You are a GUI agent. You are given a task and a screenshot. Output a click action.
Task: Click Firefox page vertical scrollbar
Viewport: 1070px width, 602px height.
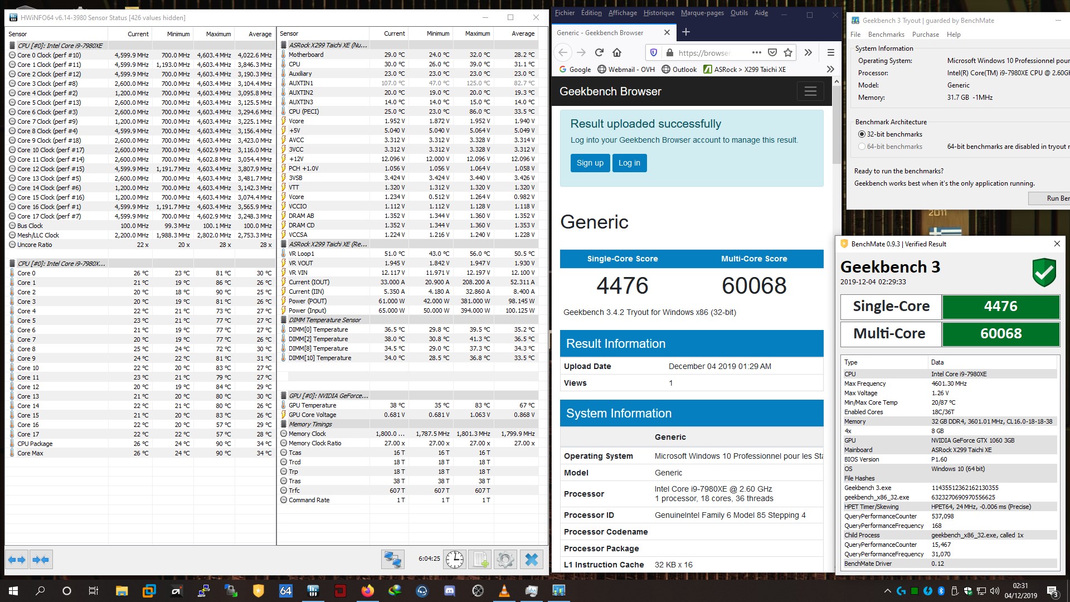tap(836, 125)
